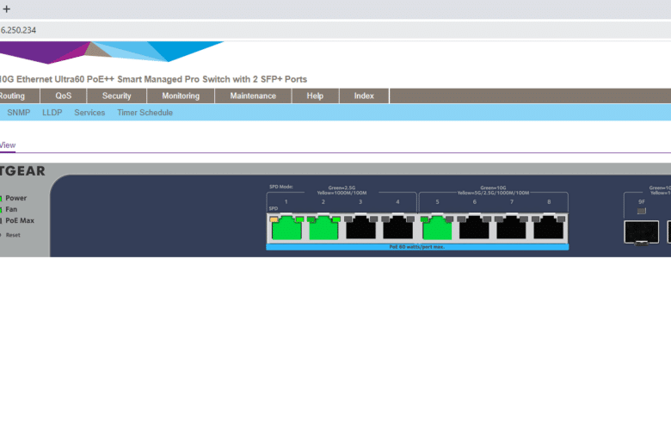Click the browser address bar
Image resolution: width=671 pixels, height=444 pixels.
[335, 30]
